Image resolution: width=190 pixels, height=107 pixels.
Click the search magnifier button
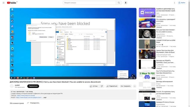click(119, 3)
